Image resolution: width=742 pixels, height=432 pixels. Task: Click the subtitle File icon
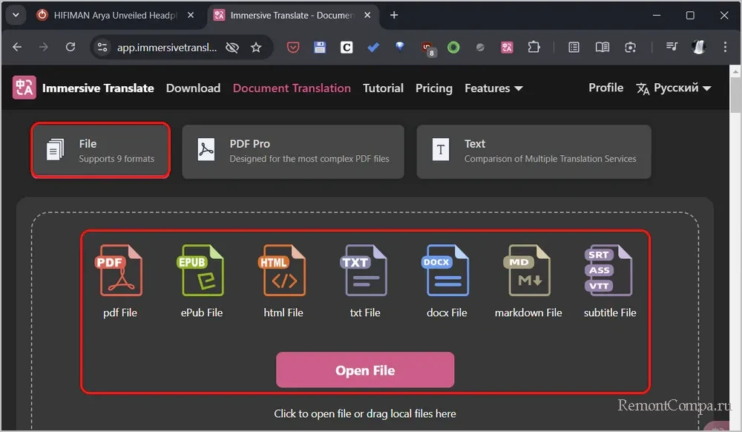[609, 271]
